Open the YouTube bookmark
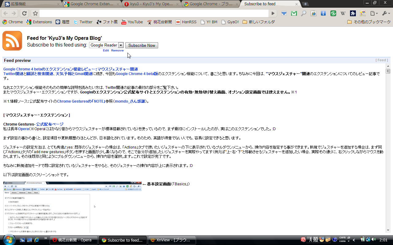The height and width of the screenshot is (245, 393). 132,22
